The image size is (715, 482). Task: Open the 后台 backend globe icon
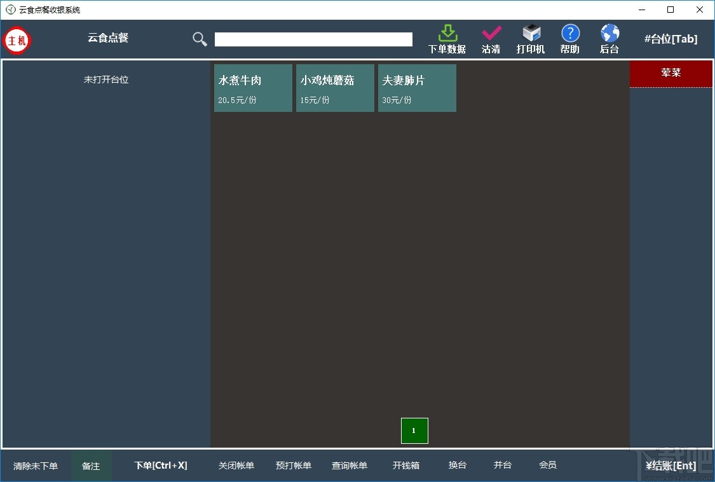609,38
